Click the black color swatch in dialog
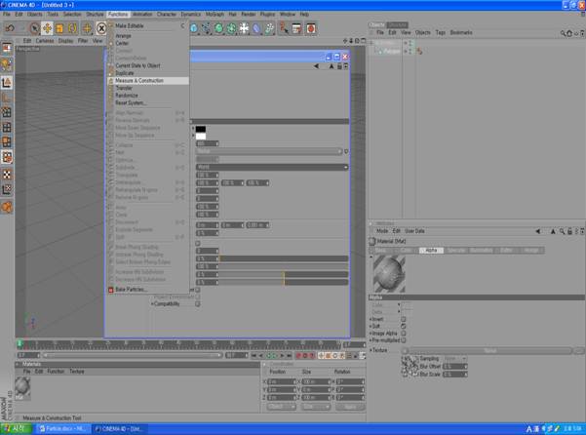This screenshot has width=586, height=435. point(201,129)
